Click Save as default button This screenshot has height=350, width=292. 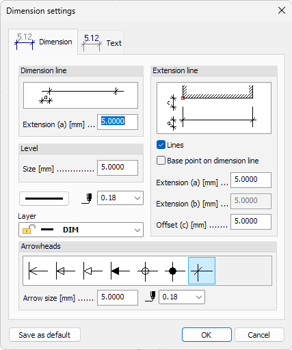pyautogui.click(x=44, y=335)
